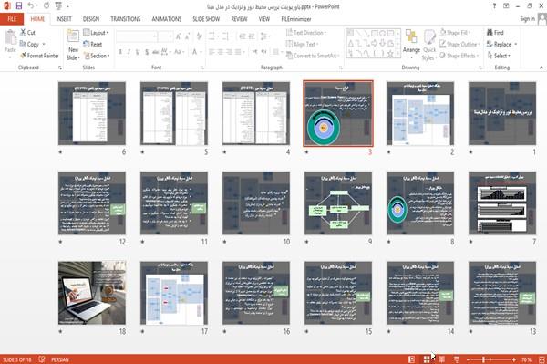
Task: Click the Bullets list icon
Action: [212, 36]
